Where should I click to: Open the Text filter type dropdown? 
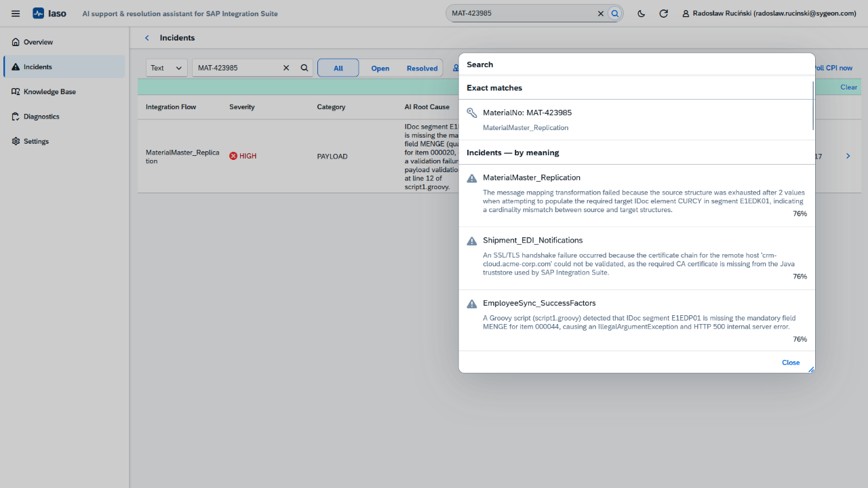click(167, 68)
